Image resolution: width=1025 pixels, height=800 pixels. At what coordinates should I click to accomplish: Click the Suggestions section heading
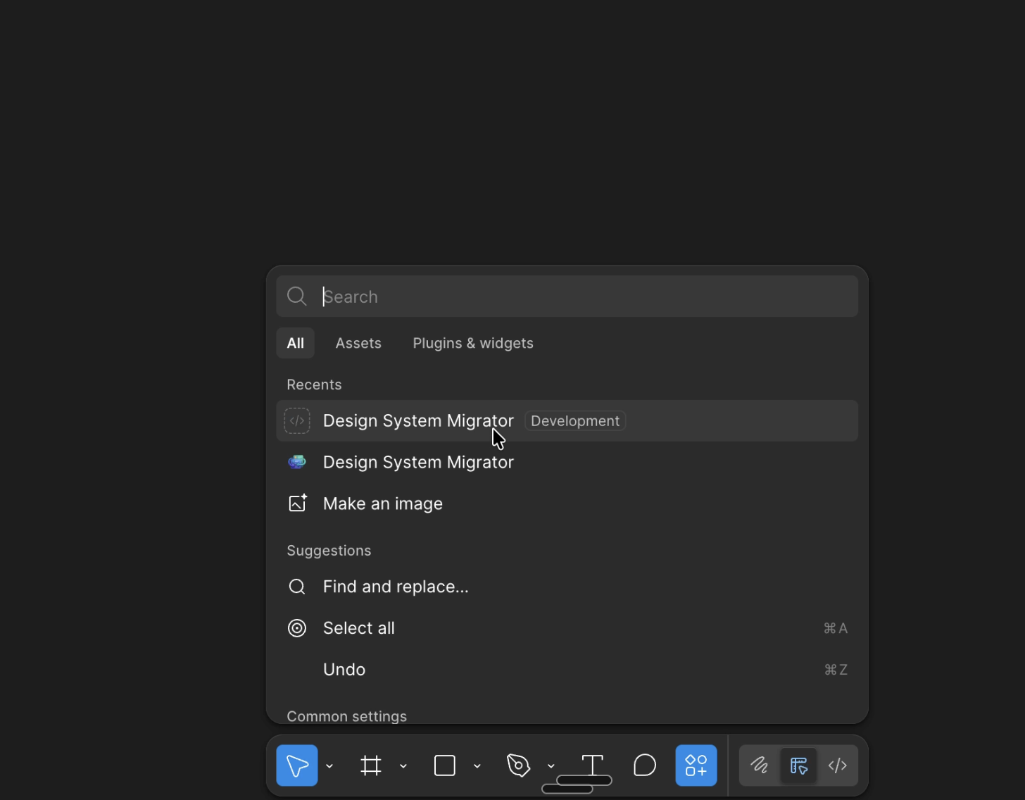329,551
